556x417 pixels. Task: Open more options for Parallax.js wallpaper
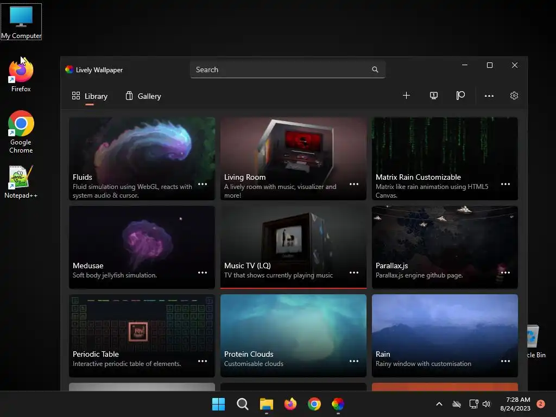click(x=506, y=273)
